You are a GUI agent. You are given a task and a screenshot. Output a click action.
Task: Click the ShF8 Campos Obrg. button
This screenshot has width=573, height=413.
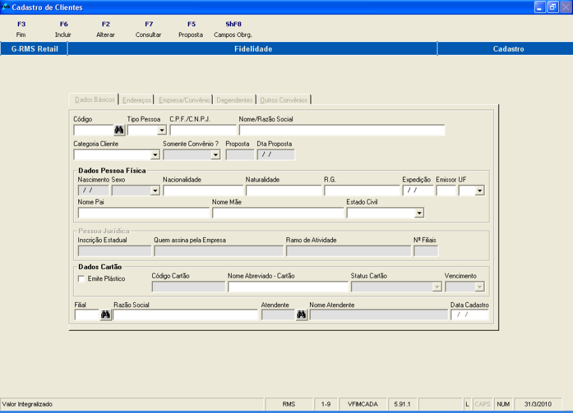coord(233,29)
